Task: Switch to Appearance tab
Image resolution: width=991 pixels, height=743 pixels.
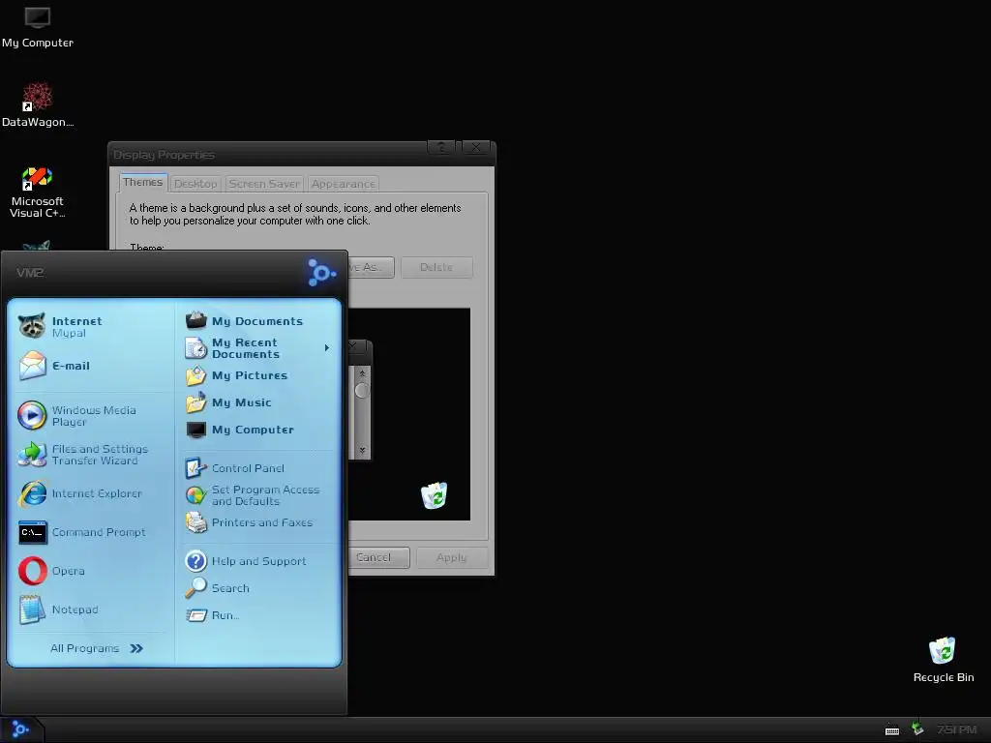Action: 344,184
